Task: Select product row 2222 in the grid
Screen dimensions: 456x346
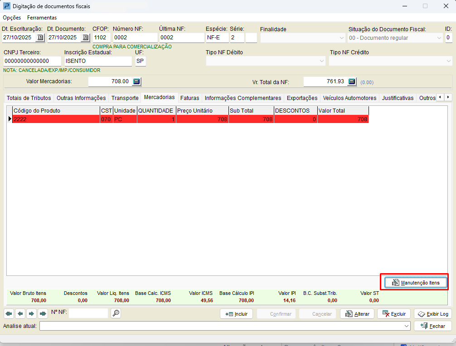Action: coord(55,119)
